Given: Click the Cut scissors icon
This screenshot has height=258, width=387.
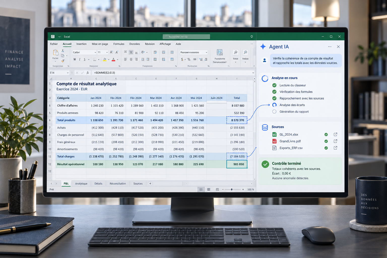Looking at the screenshot, I should point(63,51).
